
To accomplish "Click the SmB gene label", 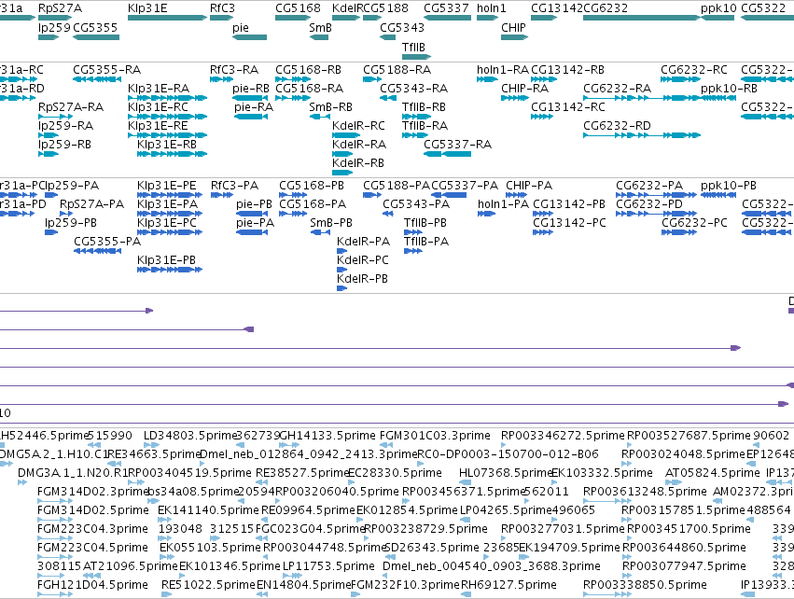I will click(x=320, y=28).
